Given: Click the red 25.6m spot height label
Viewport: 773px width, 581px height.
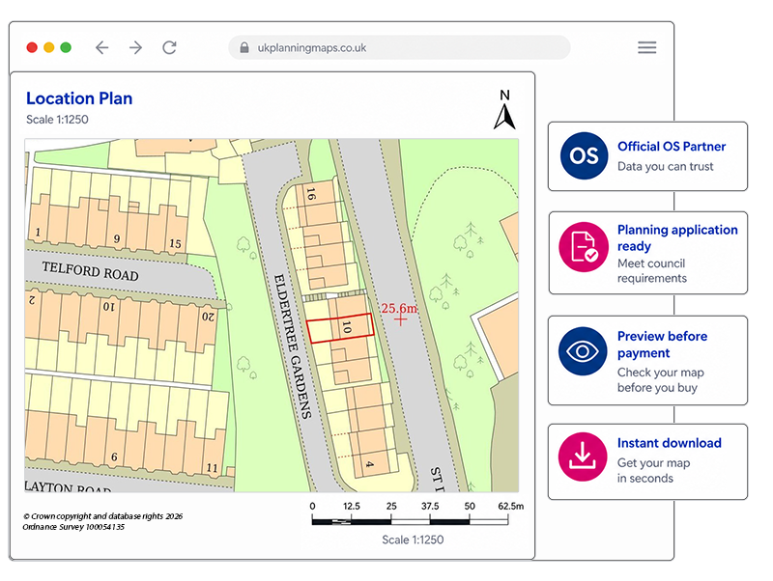Looking at the screenshot, I should pos(399,309).
